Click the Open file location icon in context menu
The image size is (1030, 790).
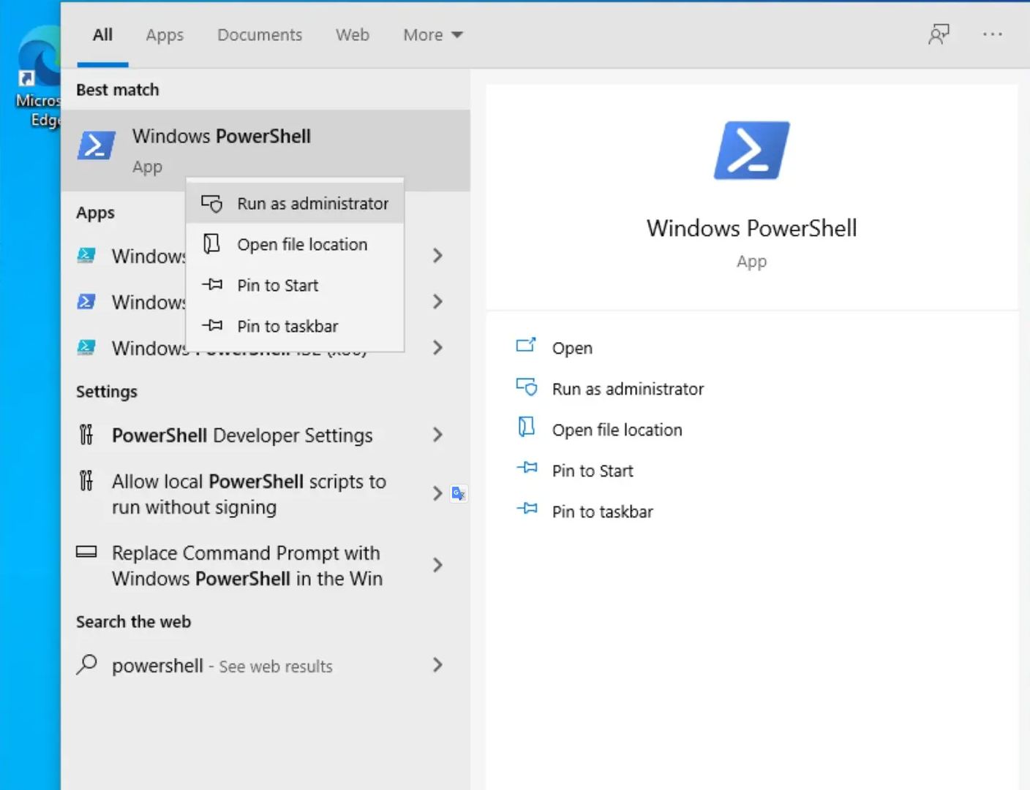211,244
